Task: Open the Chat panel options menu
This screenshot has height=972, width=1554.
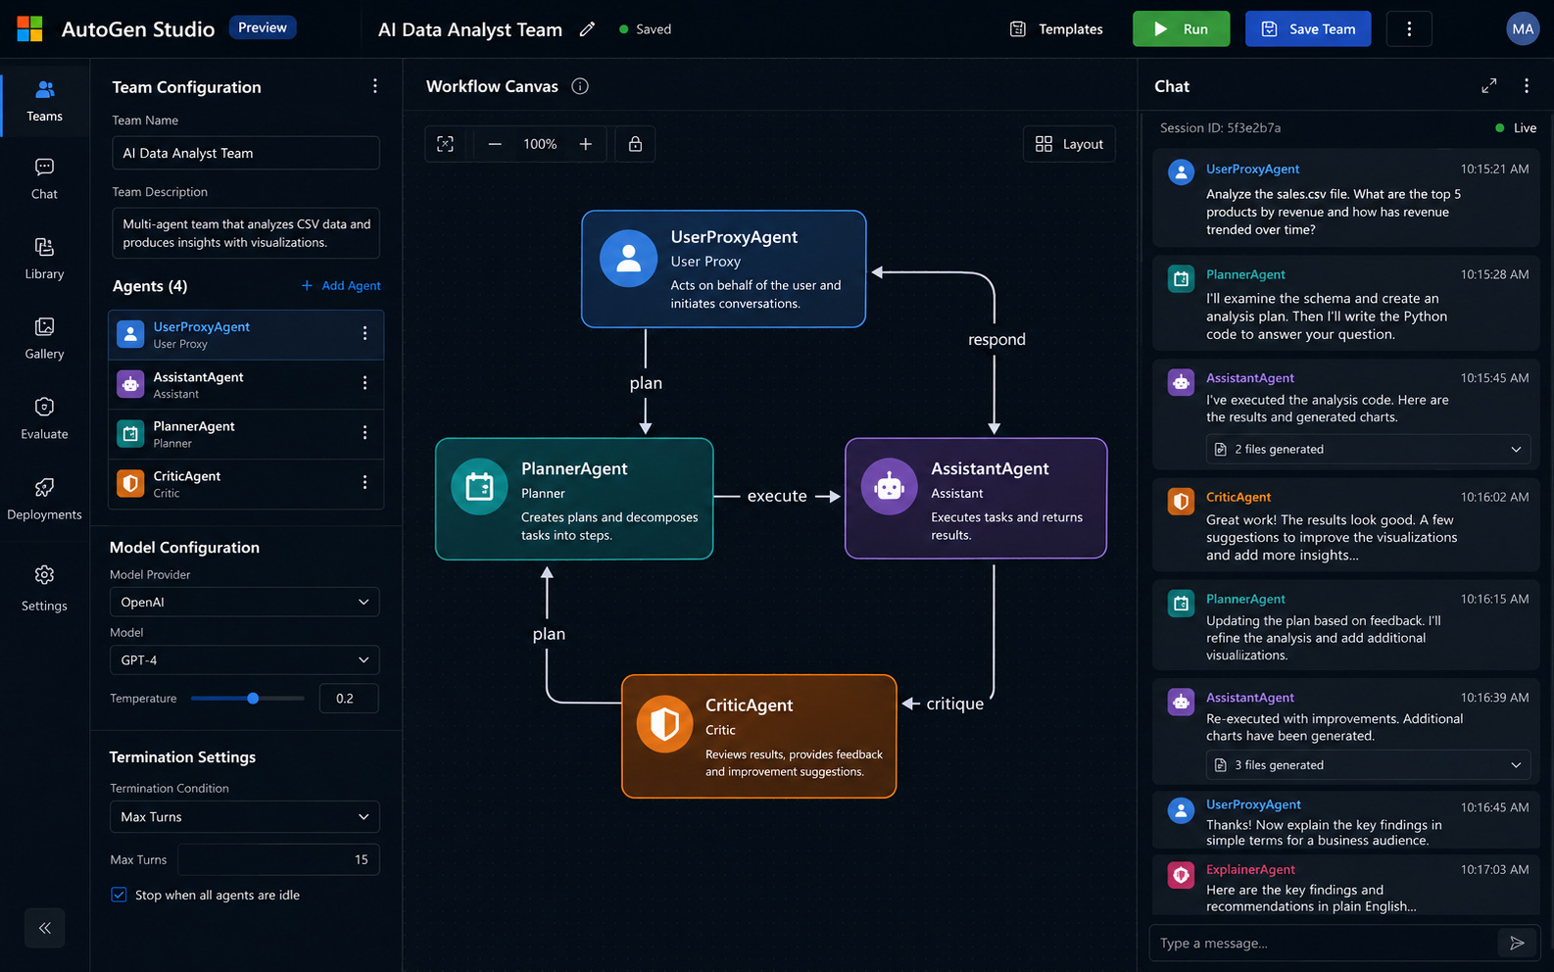Action: click(1526, 86)
